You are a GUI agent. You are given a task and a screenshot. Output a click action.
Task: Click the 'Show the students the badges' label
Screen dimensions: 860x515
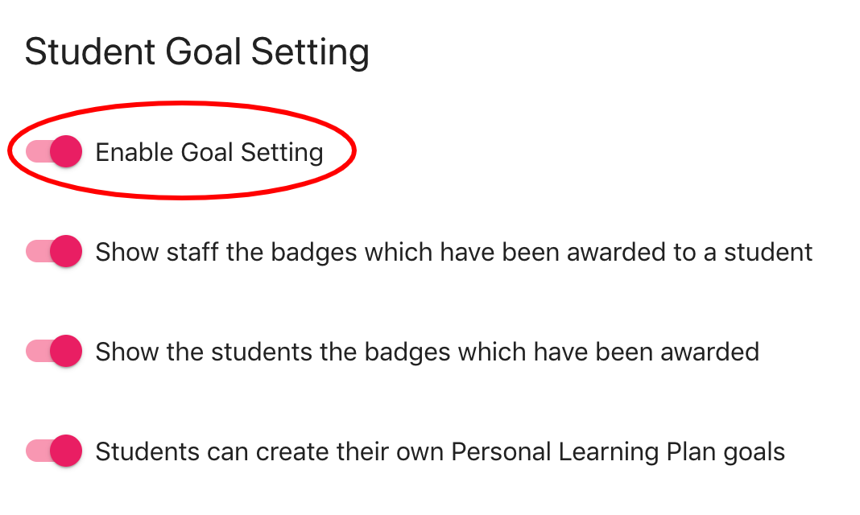click(x=427, y=352)
